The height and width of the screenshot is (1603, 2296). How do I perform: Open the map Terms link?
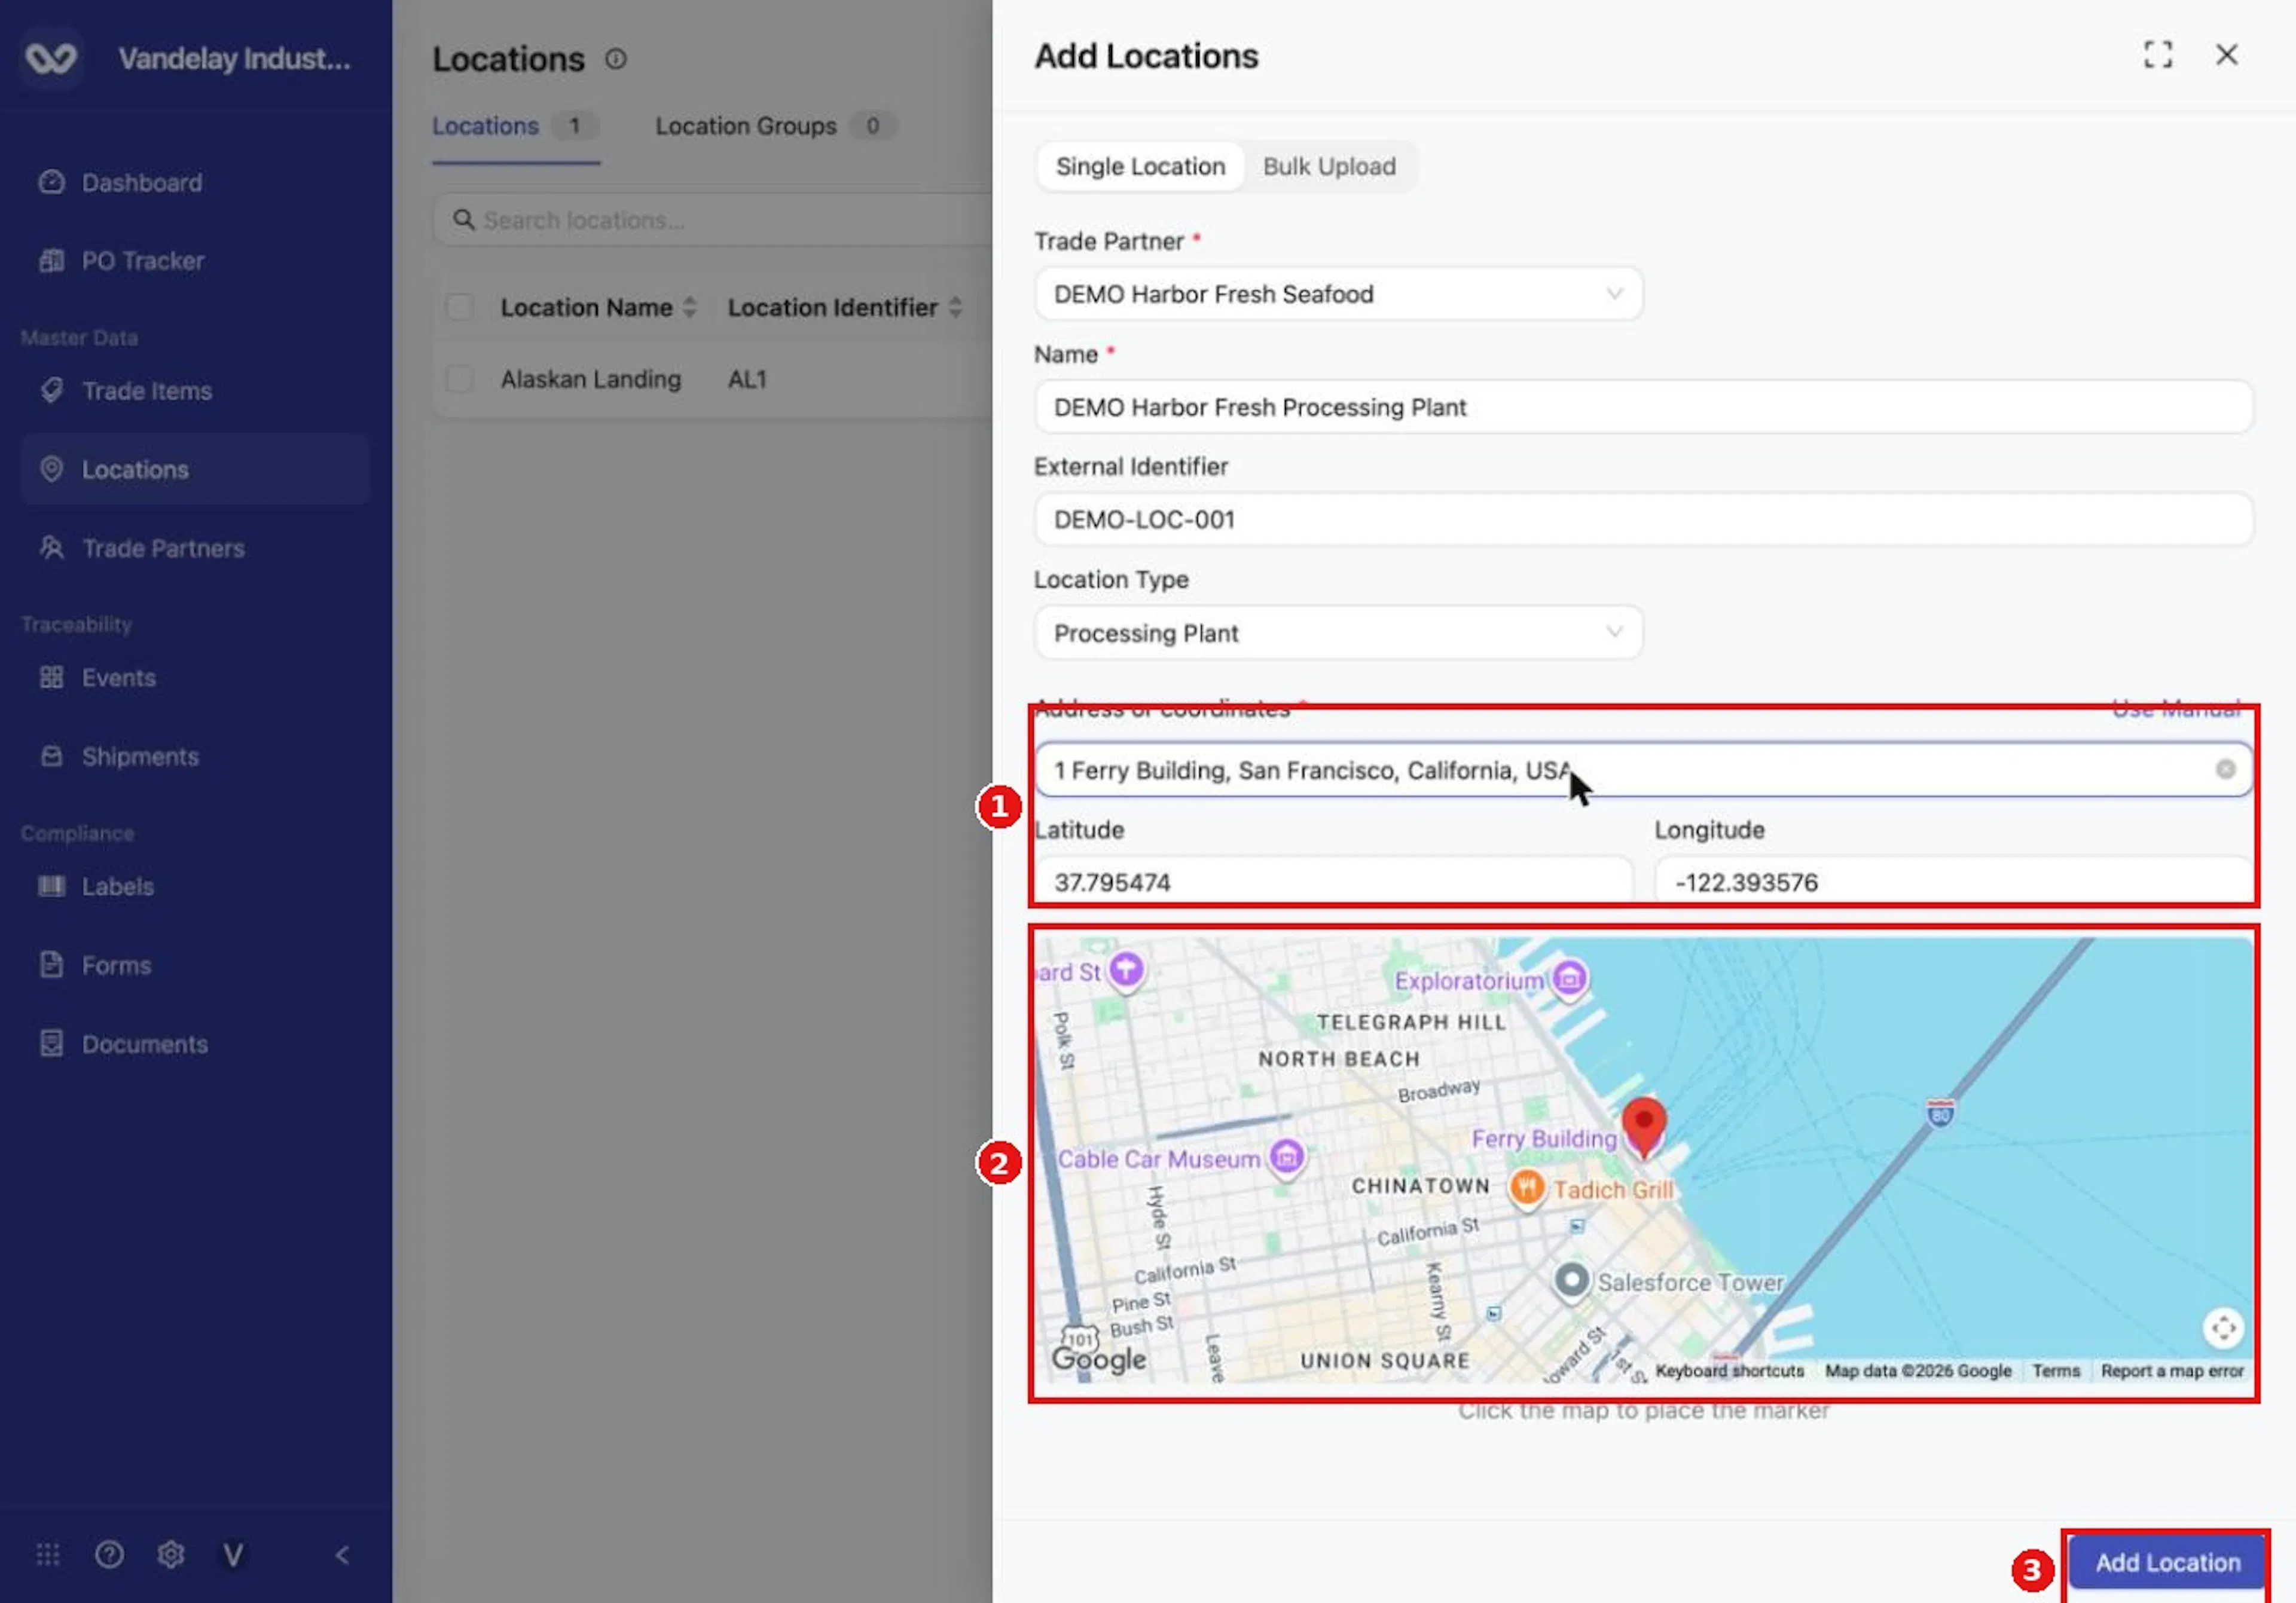point(2055,1370)
